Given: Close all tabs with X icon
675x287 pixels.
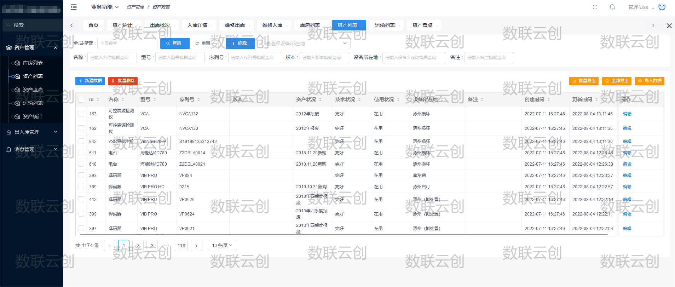Looking at the screenshot, I should pyautogui.click(x=669, y=25).
